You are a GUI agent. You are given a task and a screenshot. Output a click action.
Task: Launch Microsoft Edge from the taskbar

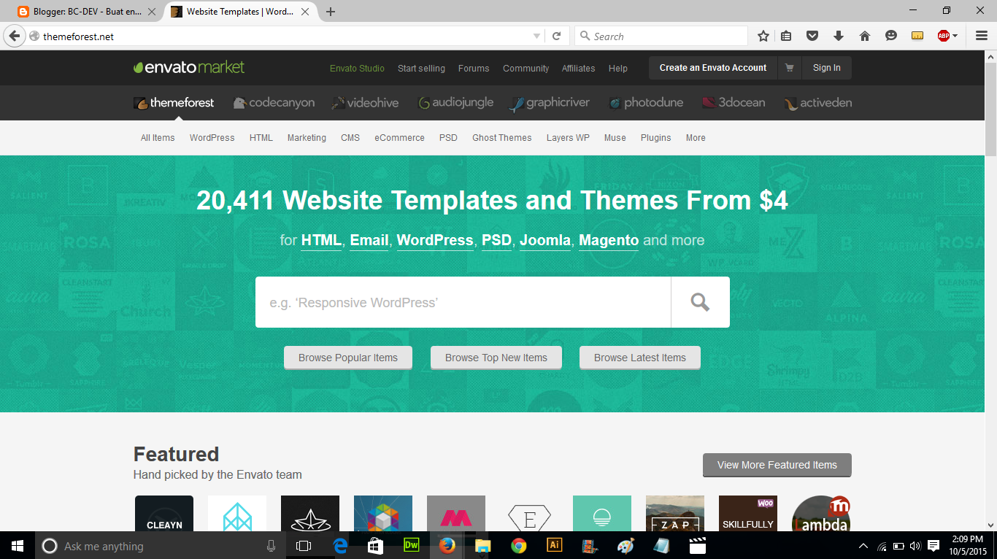tap(339, 545)
